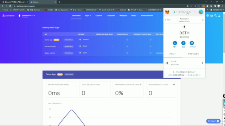225x126 pixels.
Task: Open the Ethereum + L2 chain dropdown
Action: tap(28, 15)
